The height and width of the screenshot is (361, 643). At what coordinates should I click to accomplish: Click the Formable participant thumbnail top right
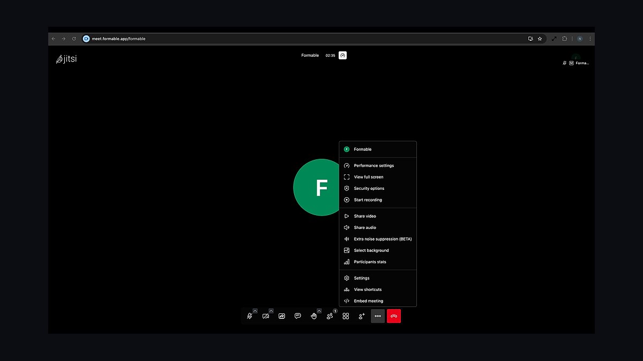[576, 59]
